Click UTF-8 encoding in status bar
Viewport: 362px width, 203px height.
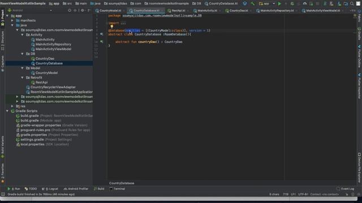point(303,194)
